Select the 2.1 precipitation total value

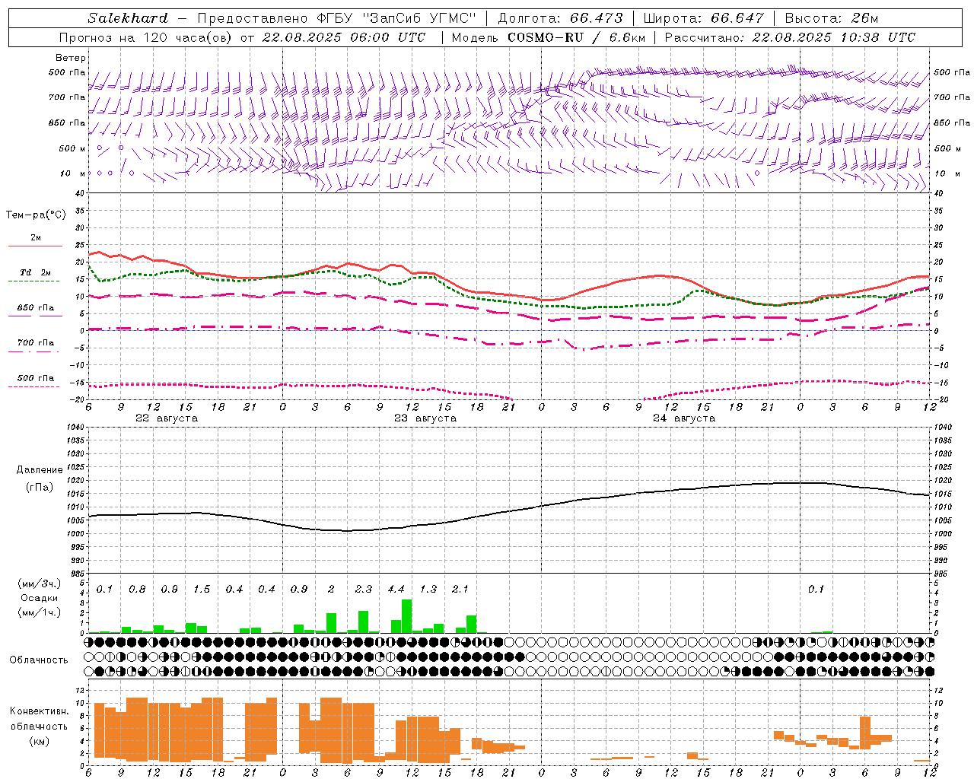tap(460, 590)
